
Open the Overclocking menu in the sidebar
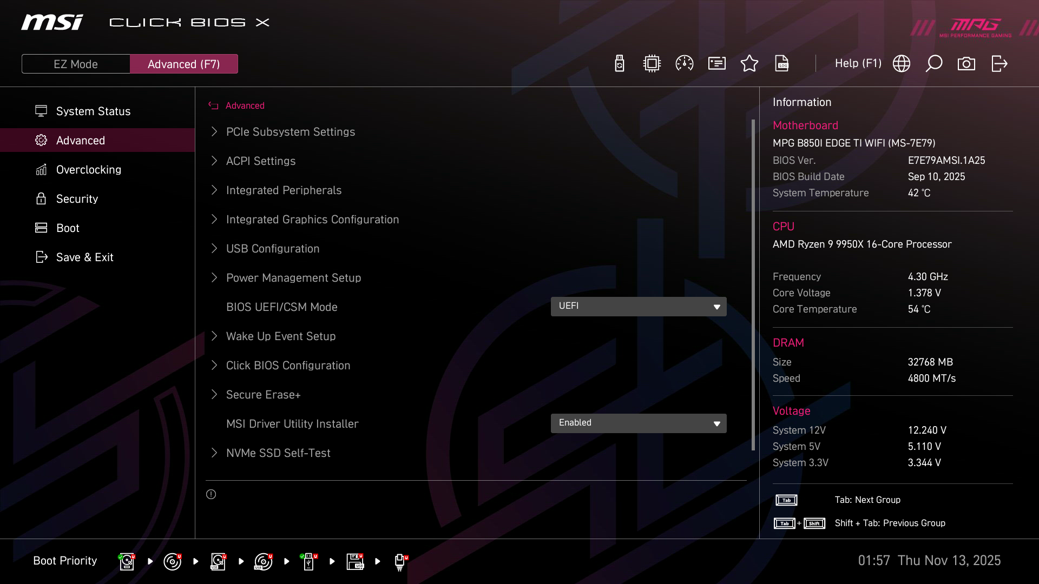coord(88,170)
